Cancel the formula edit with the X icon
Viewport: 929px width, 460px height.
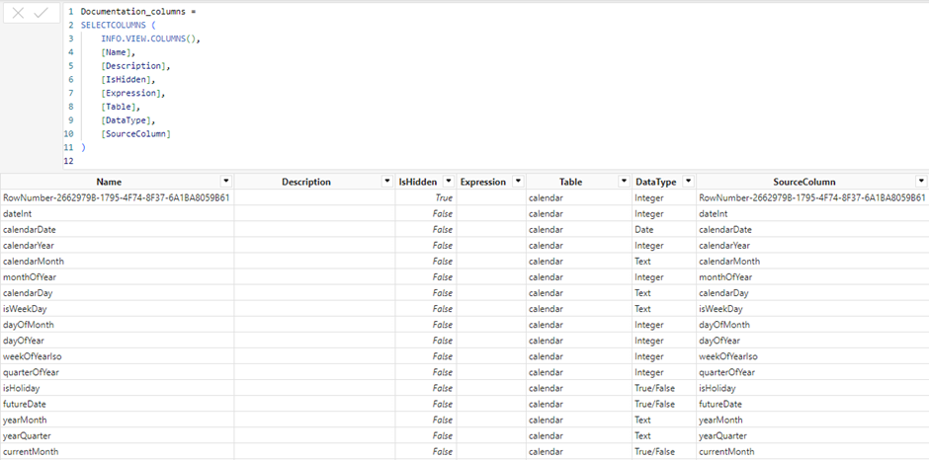click(18, 14)
